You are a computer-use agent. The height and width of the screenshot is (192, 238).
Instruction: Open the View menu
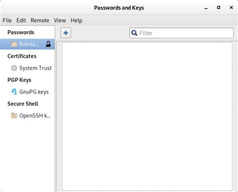pyautogui.click(x=60, y=21)
